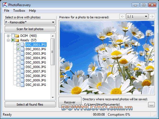
Task: Click the Corruption: 0% status text
Action: coord(119,115)
